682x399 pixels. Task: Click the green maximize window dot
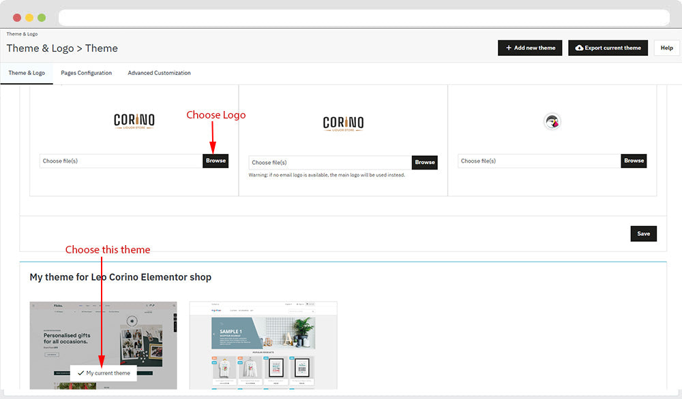42,18
